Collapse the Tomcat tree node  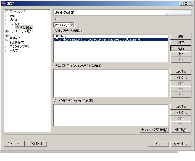click(7, 24)
